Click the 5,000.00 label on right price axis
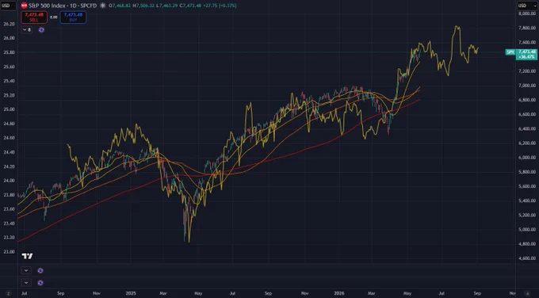The image size is (539, 298). pyautogui.click(x=527, y=229)
